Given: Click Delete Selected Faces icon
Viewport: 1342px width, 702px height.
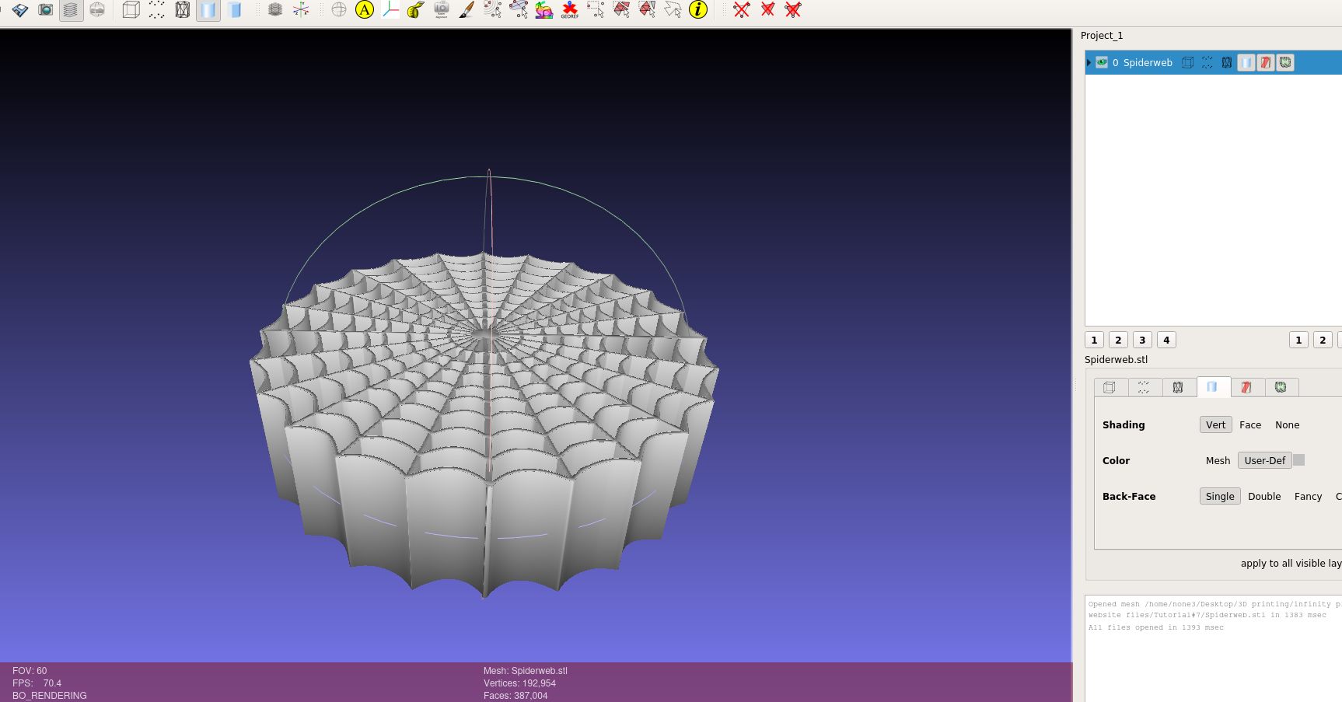Looking at the screenshot, I should pos(767,10).
